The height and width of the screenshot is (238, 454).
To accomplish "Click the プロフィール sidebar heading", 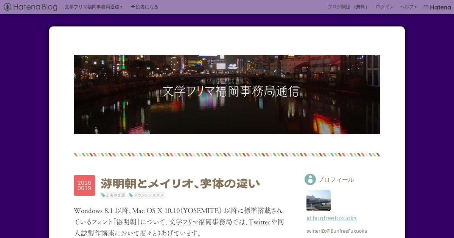I will pyautogui.click(x=336, y=179).
